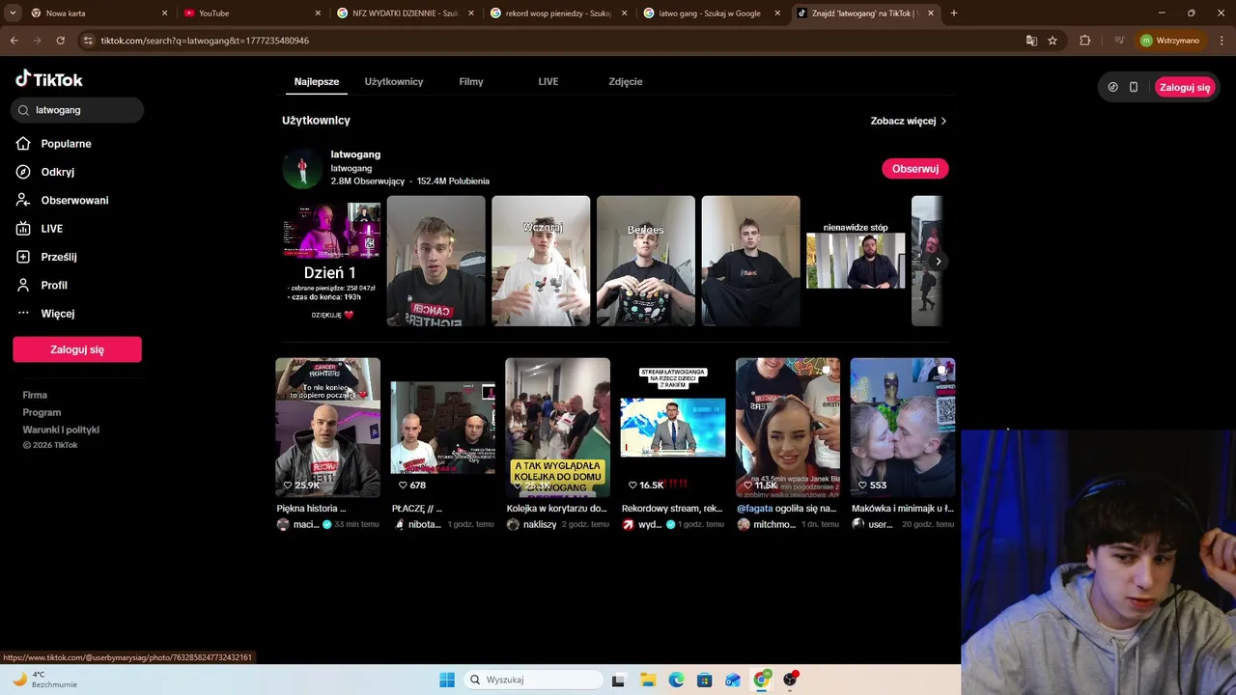Open Chrome icon in taskbar

tap(762, 680)
